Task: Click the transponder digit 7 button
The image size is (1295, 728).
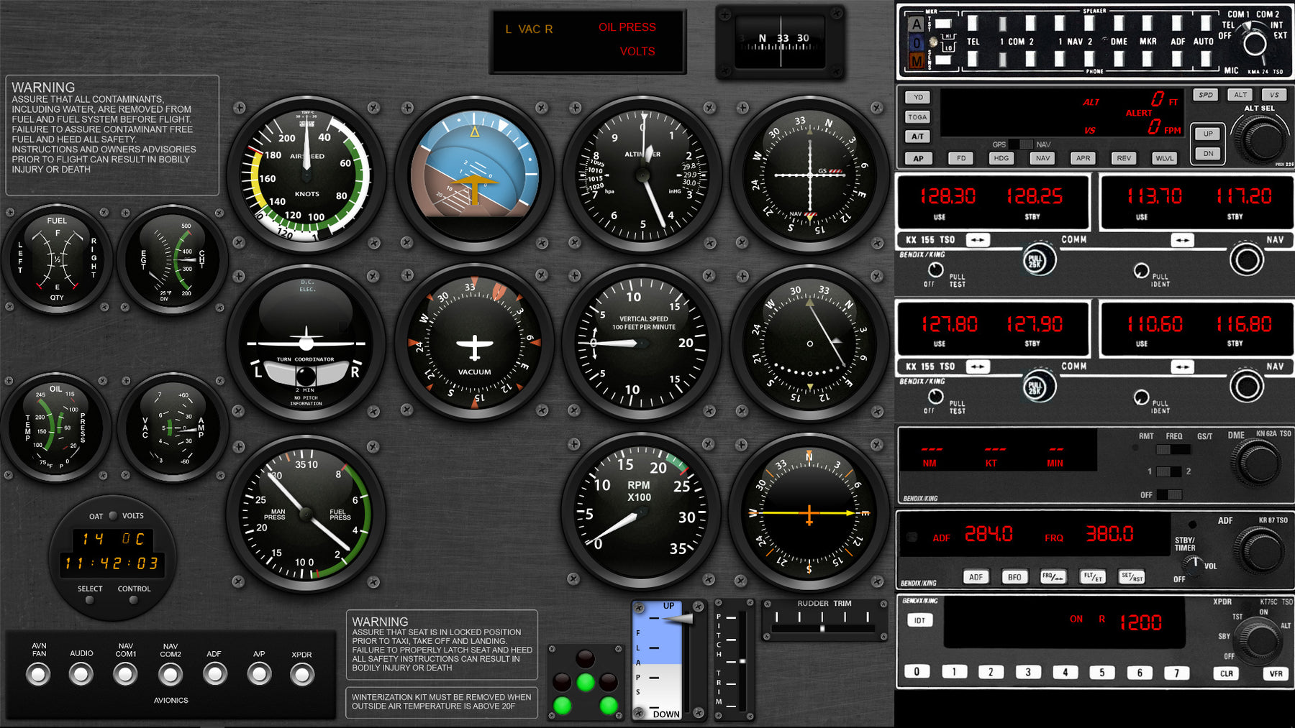Action: click(x=1176, y=673)
